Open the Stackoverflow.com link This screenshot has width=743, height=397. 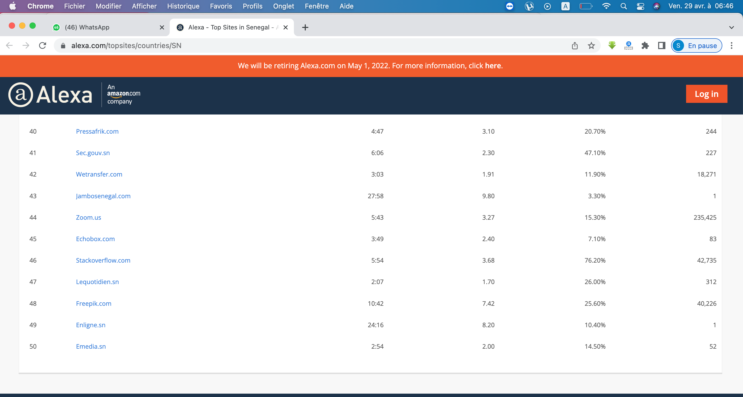click(103, 260)
